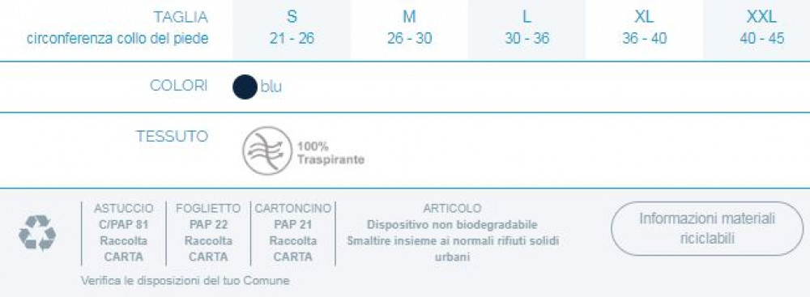Select the blu color swatch

(x=245, y=87)
